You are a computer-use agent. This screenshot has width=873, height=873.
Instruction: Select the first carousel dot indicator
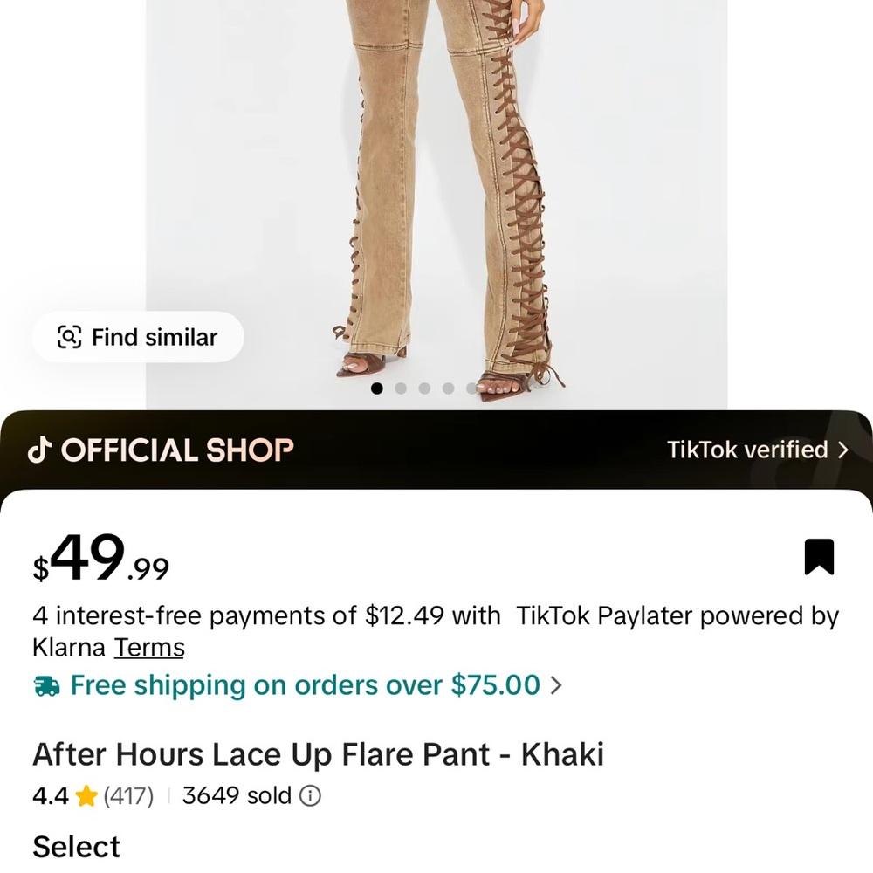point(377,388)
